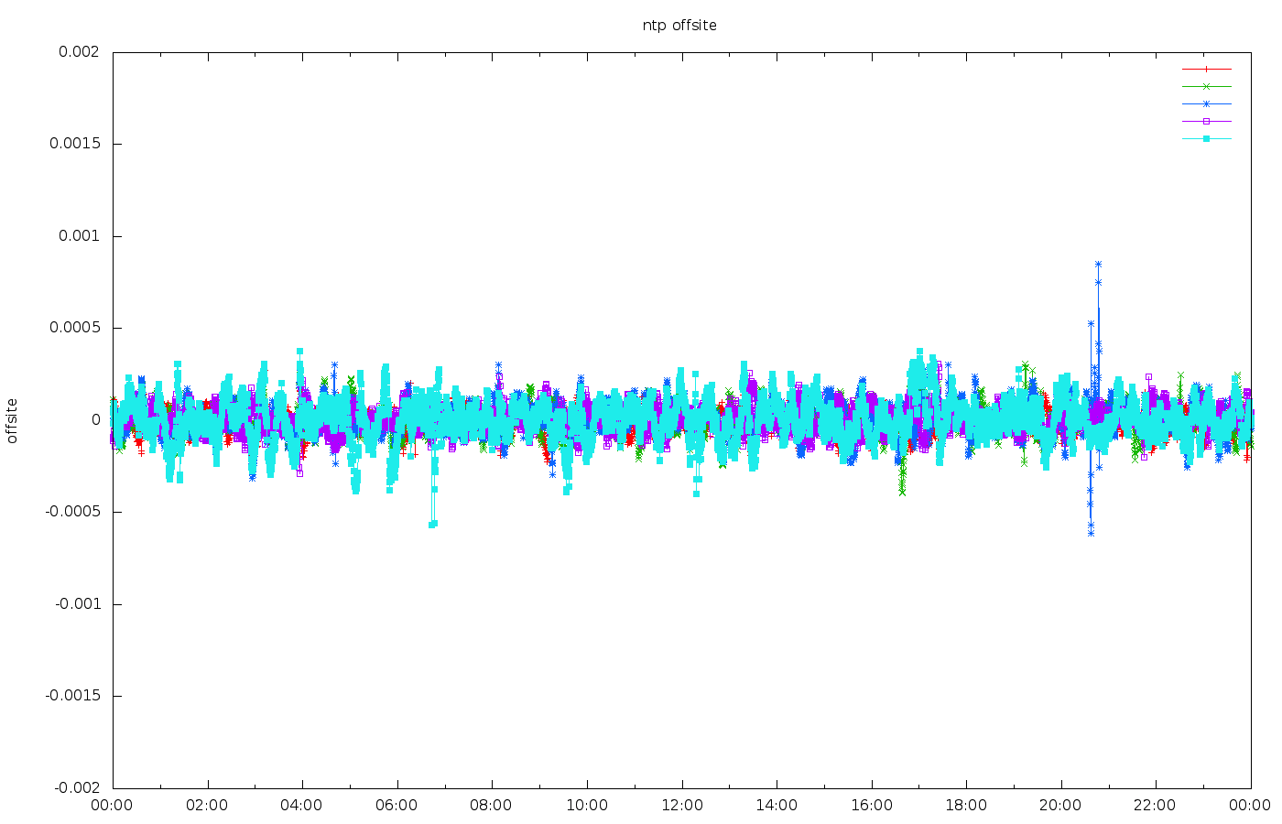Click the green dip near 16:40

(x=902, y=491)
